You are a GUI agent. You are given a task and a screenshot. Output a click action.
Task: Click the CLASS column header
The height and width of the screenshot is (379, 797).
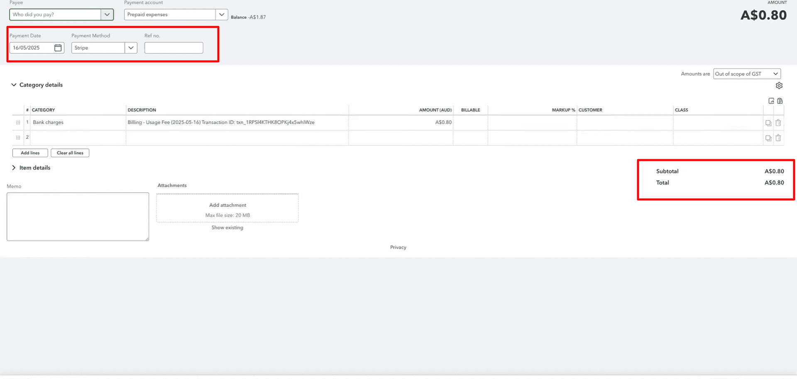681,110
